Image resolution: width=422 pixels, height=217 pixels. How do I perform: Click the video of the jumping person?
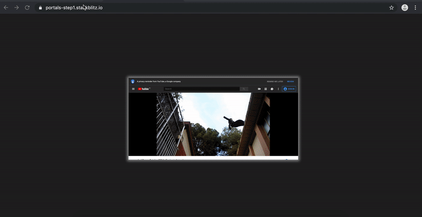(x=213, y=124)
